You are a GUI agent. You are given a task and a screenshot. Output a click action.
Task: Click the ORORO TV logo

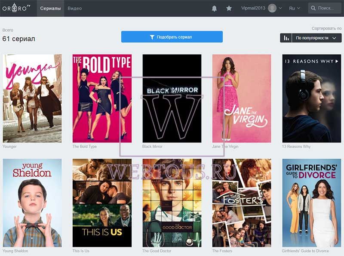(16, 8)
